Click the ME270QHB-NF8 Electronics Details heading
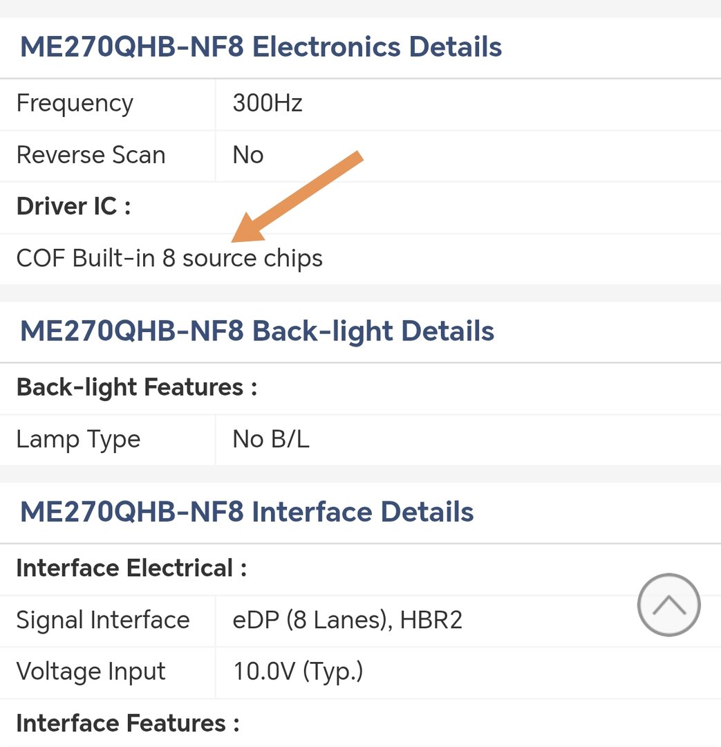Viewport: 721px width, 747px height. tap(261, 48)
